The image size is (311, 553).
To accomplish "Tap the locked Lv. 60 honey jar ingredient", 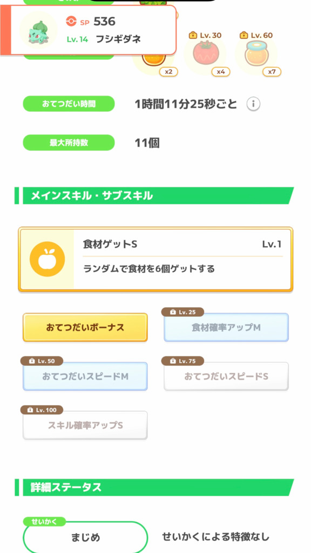I will point(256,54).
